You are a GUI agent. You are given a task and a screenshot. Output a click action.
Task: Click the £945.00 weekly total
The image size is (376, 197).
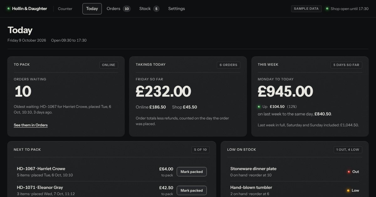coord(285,91)
